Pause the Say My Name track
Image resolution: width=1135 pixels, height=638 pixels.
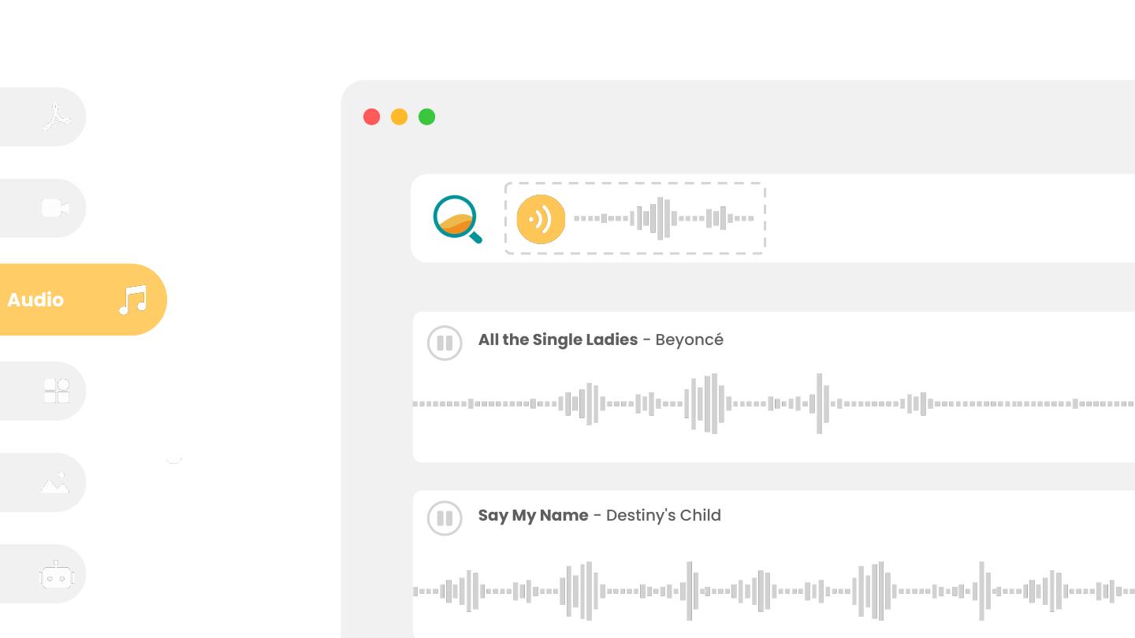coord(445,518)
